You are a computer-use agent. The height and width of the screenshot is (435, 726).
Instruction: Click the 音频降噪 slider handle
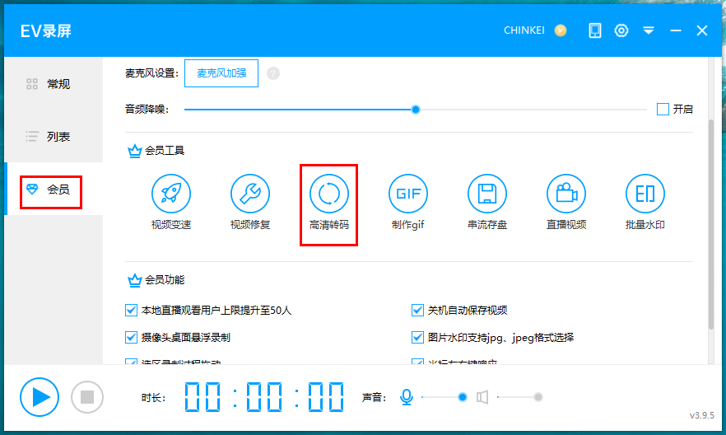416,109
